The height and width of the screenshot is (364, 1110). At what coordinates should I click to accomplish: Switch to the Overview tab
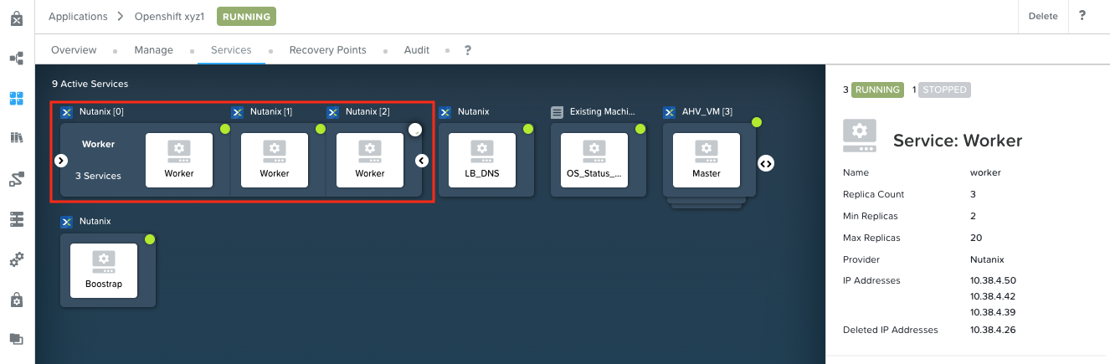74,50
